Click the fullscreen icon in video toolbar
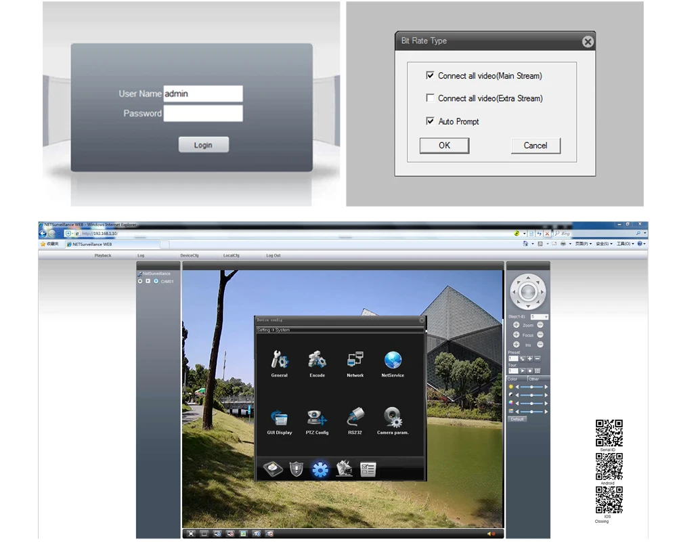The height and width of the screenshot is (558, 677). [192, 534]
